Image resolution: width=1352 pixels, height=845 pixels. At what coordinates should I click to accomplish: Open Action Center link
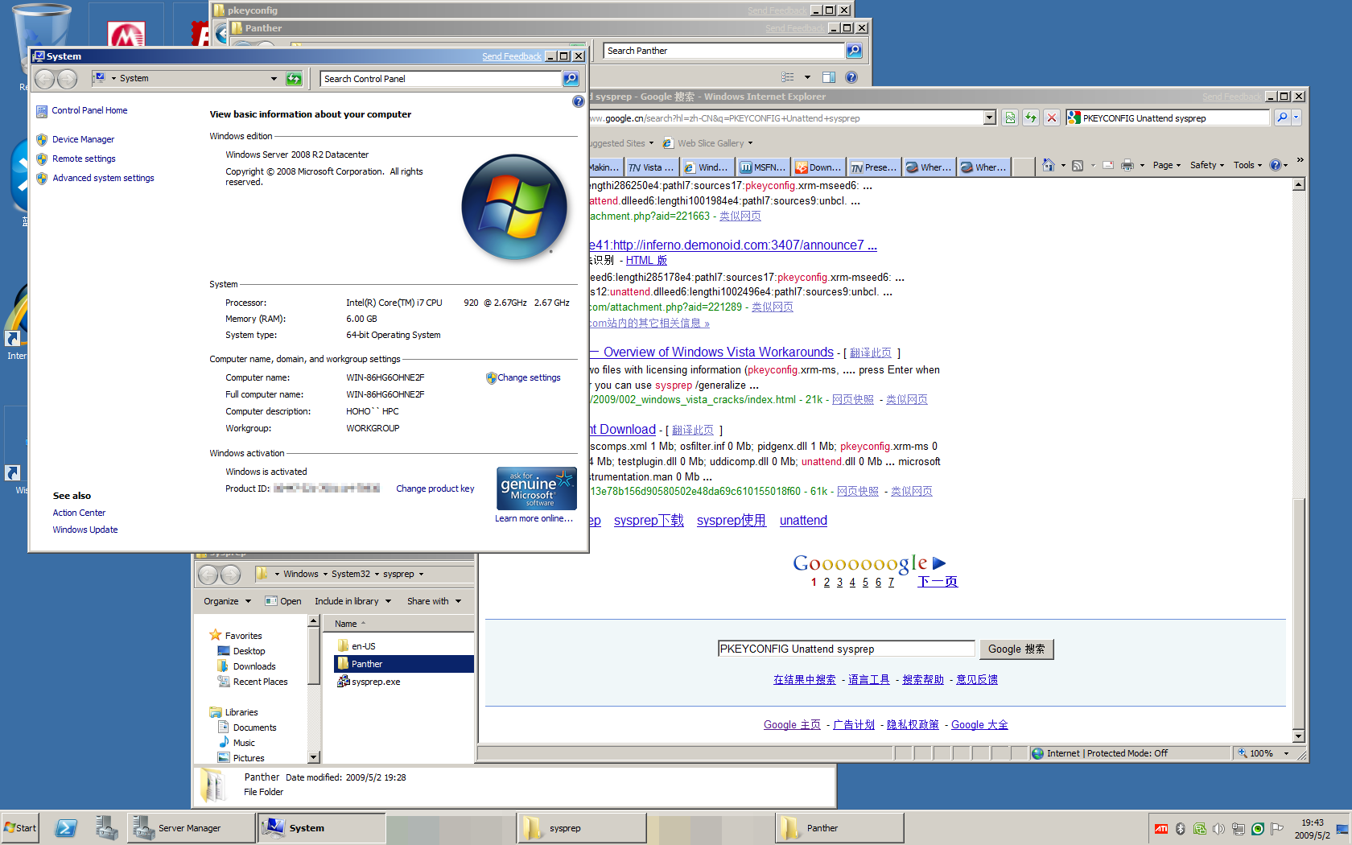[x=79, y=513]
